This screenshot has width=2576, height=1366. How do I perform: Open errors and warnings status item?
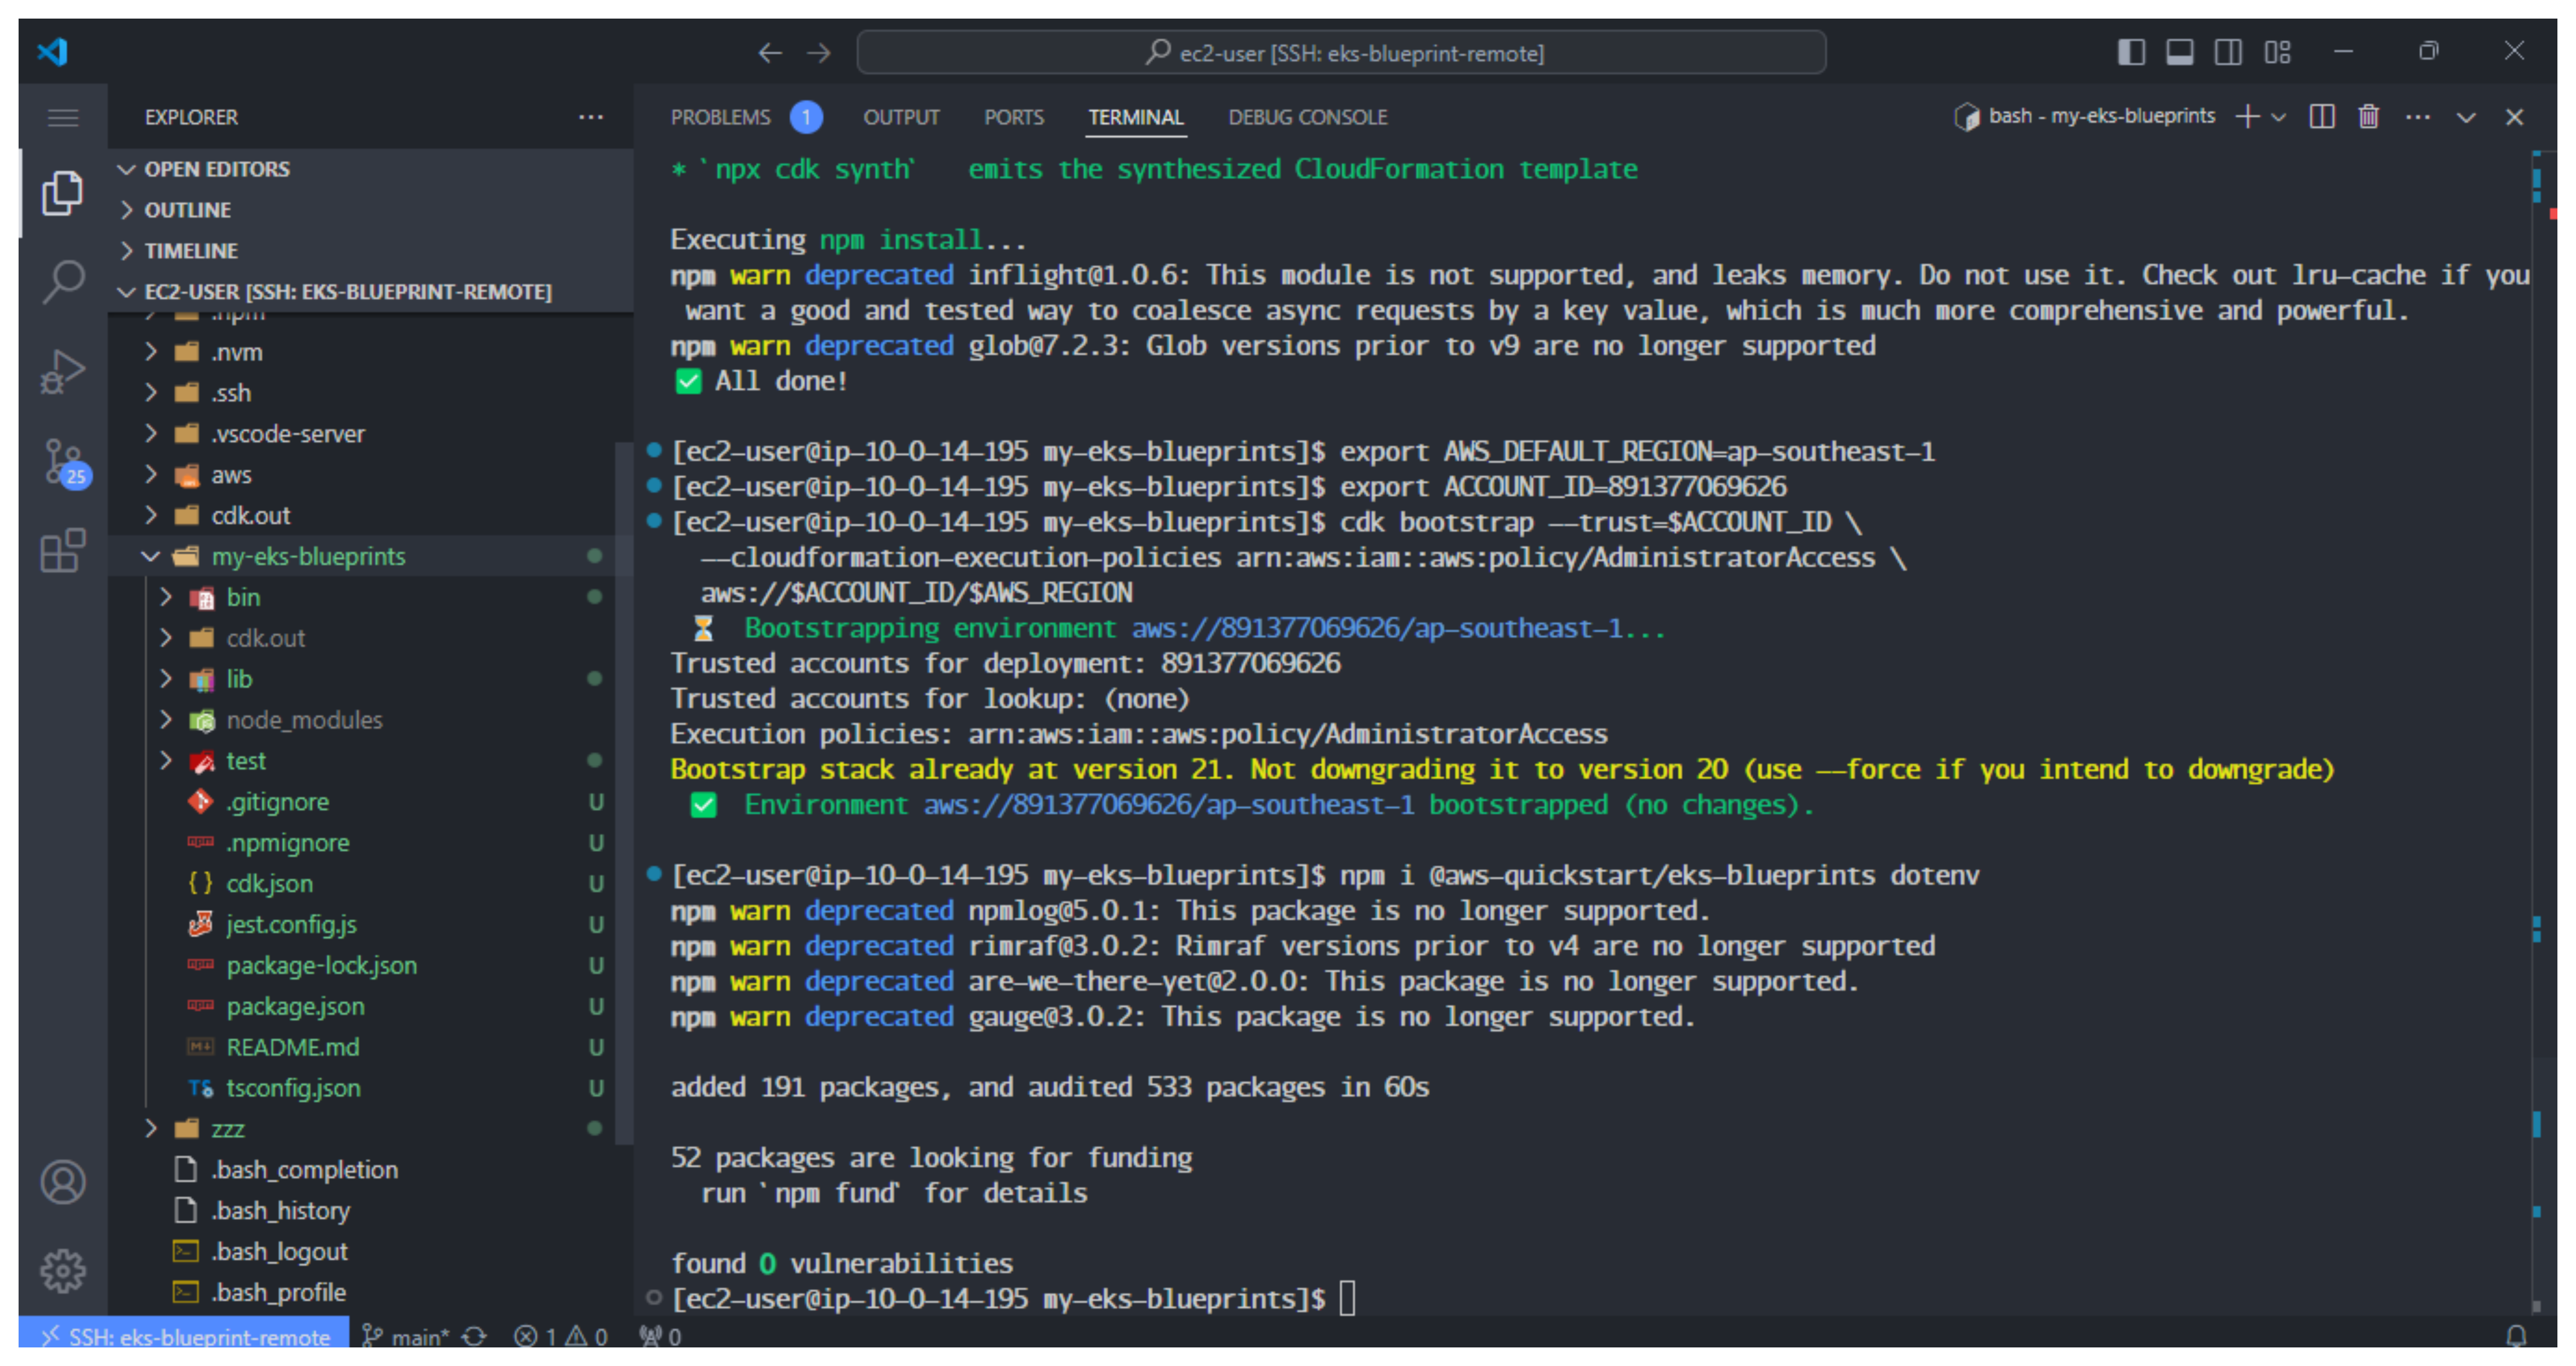tap(560, 1336)
